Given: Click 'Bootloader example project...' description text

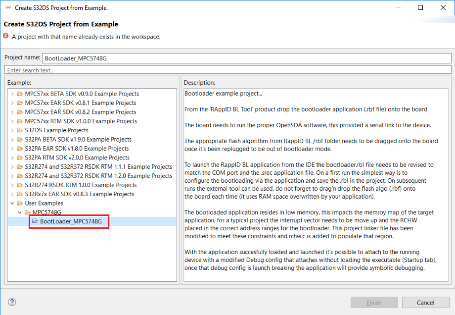Looking at the screenshot, I should [223, 93].
